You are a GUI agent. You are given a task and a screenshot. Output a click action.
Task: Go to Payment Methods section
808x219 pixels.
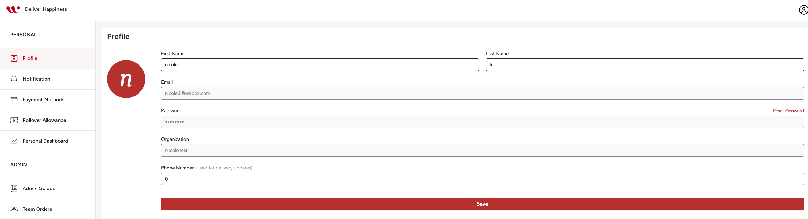(43, 100)
